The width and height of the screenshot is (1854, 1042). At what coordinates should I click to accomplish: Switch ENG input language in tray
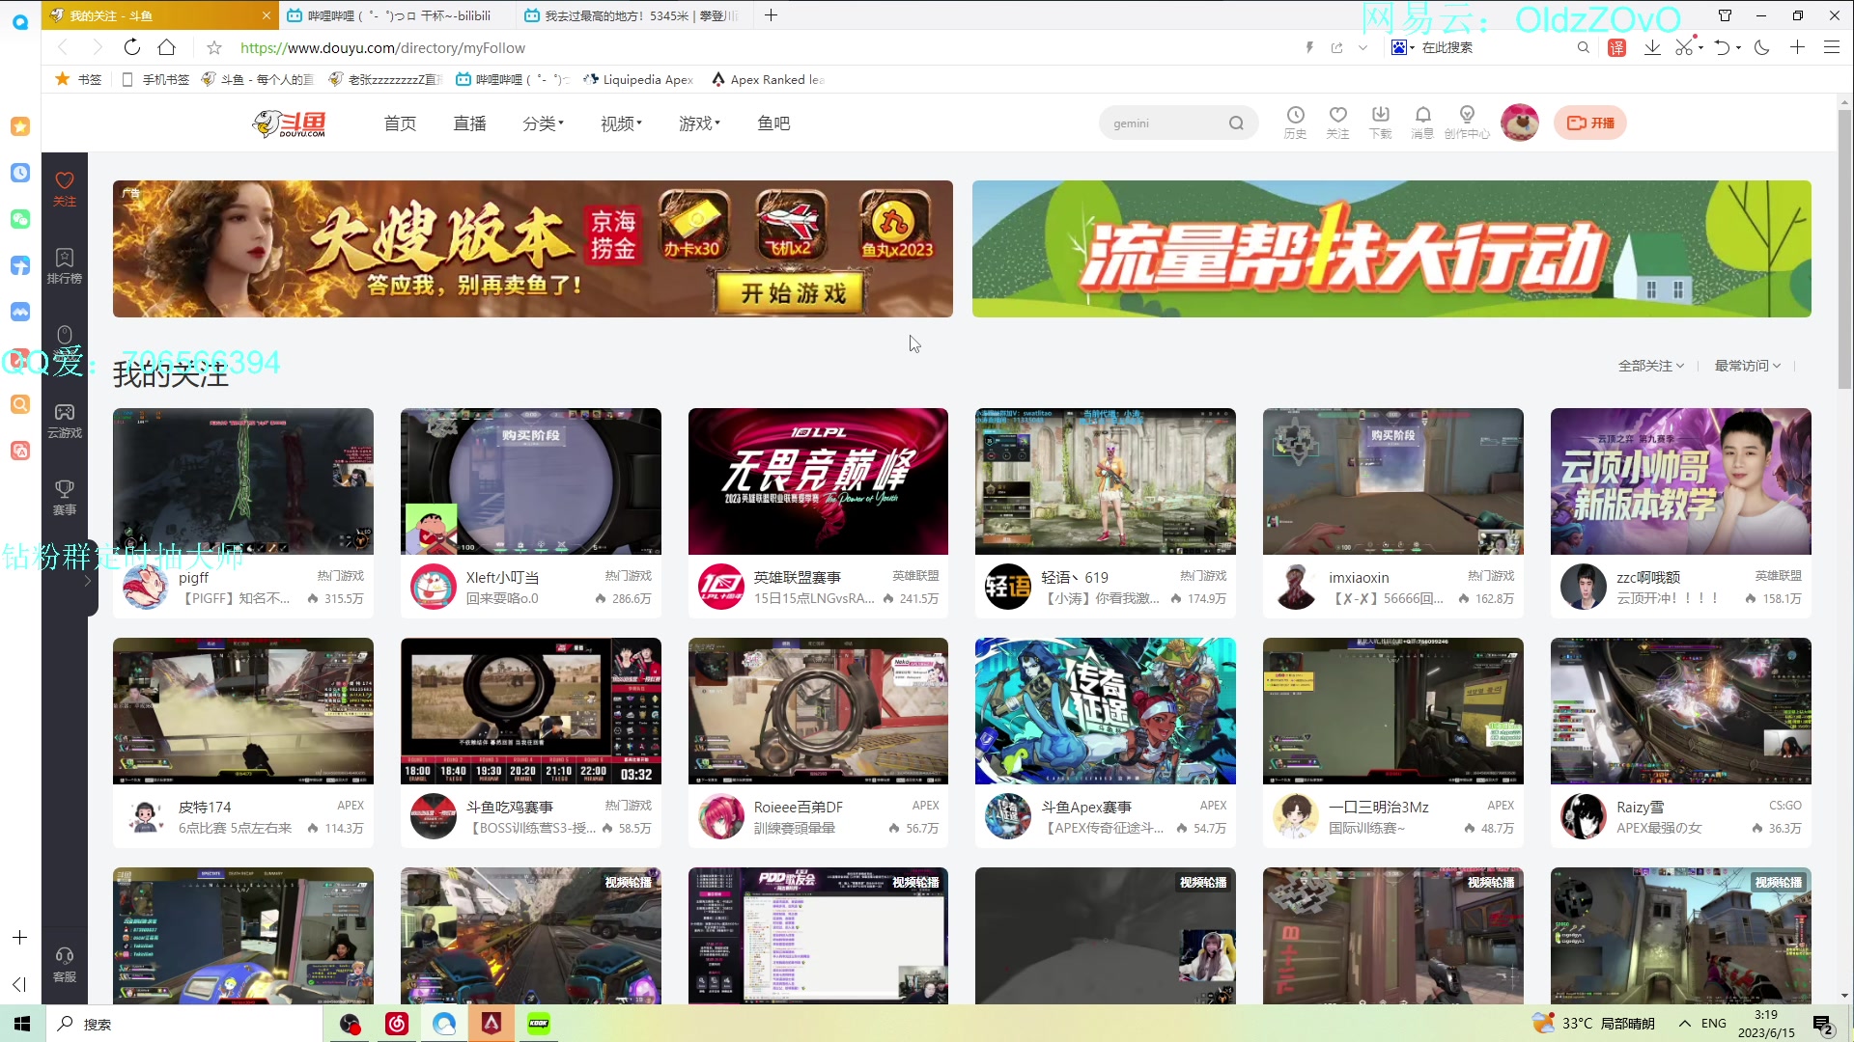click(x=1714, y=1024)
